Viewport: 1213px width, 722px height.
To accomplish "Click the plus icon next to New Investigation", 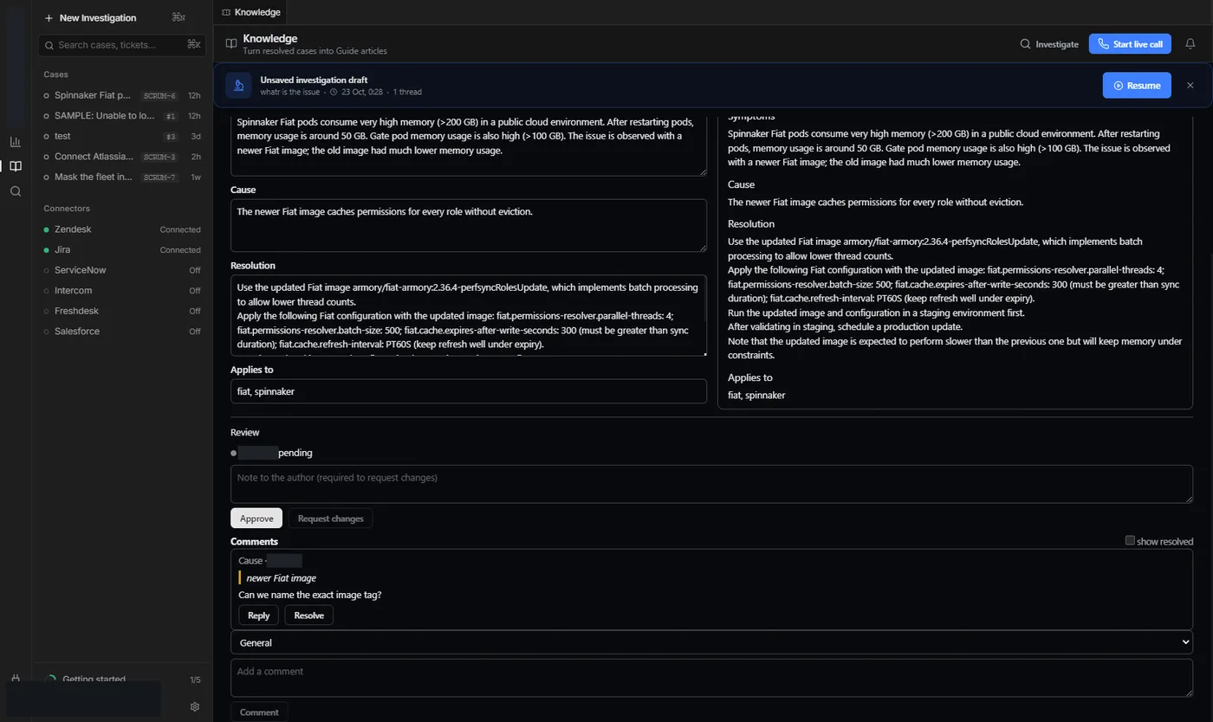I will [x=49, y=18].
